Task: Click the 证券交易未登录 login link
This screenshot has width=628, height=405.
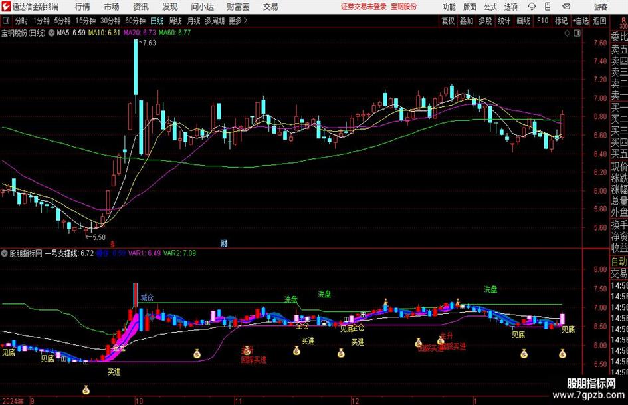Action: tap(364, 7)
